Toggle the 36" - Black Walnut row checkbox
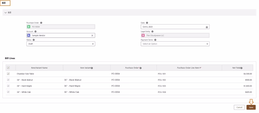This screenshot has width=259, height=113. tap(8, 80)
